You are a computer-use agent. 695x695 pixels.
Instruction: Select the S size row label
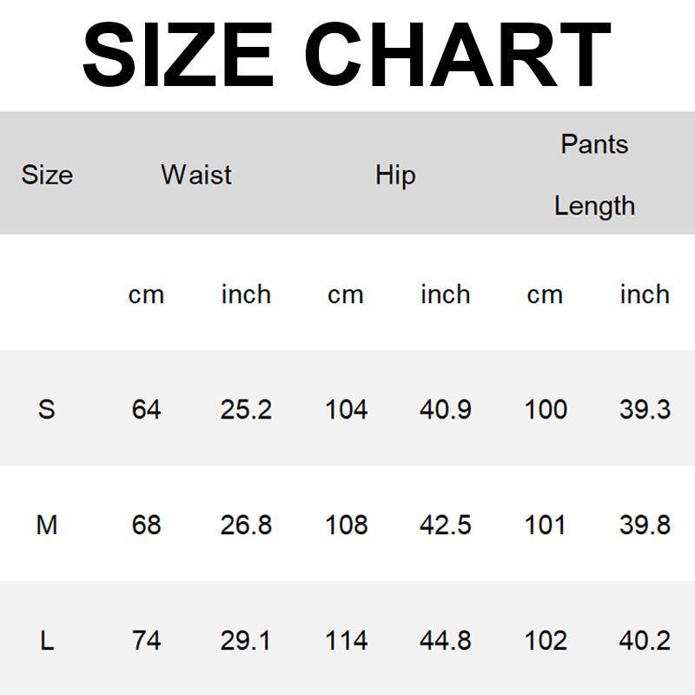coord(47,408)
